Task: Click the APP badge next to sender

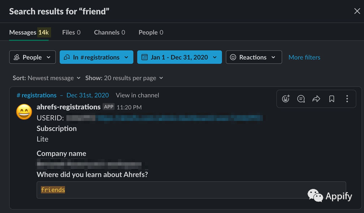Action: tap(109, 107)
